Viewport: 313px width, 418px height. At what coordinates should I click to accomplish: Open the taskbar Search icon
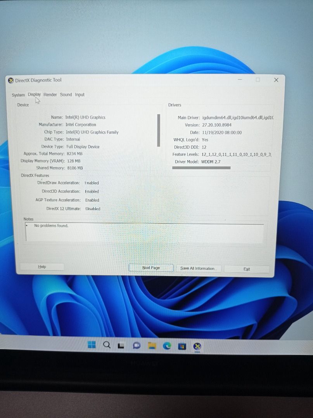[x=107, y=345]
